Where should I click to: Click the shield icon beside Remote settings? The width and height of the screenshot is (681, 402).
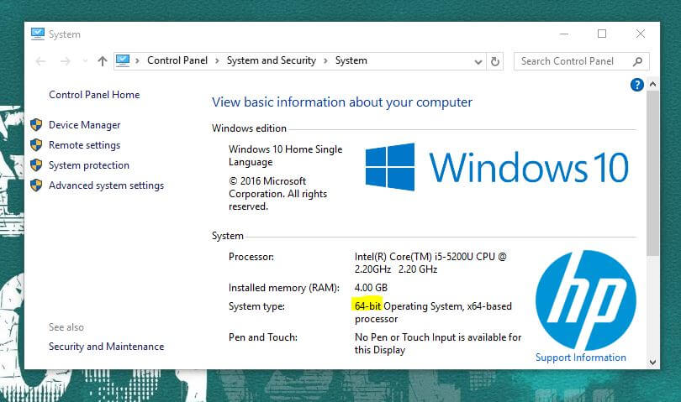(x=36, y=145)
